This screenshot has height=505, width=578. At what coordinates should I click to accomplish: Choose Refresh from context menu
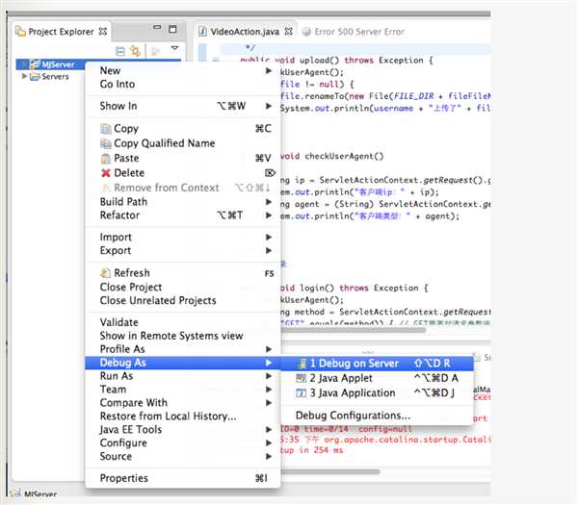tap(182, 273)
